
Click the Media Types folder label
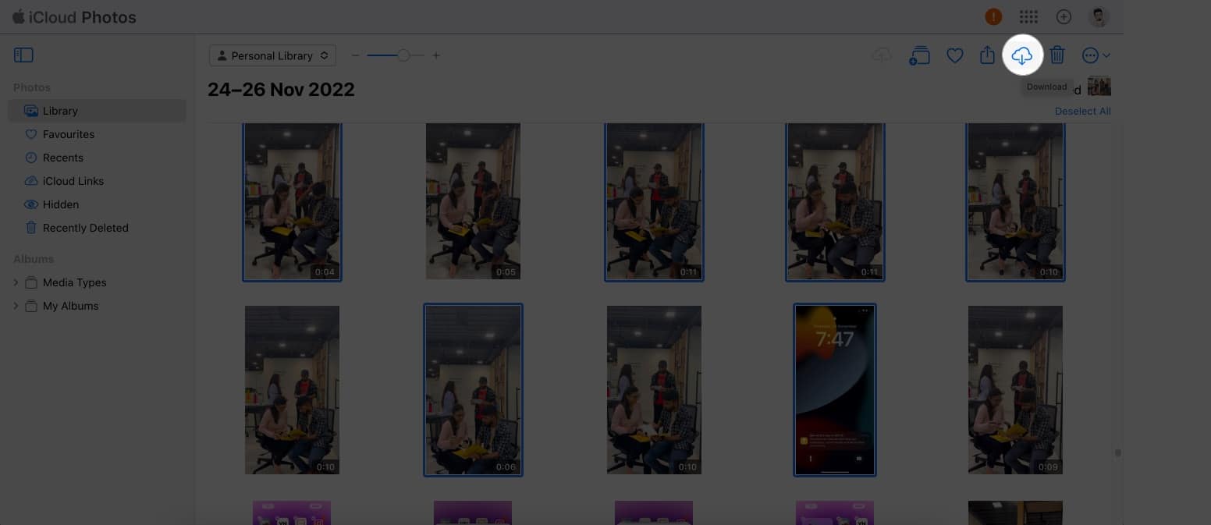click(x=74, y=282)
